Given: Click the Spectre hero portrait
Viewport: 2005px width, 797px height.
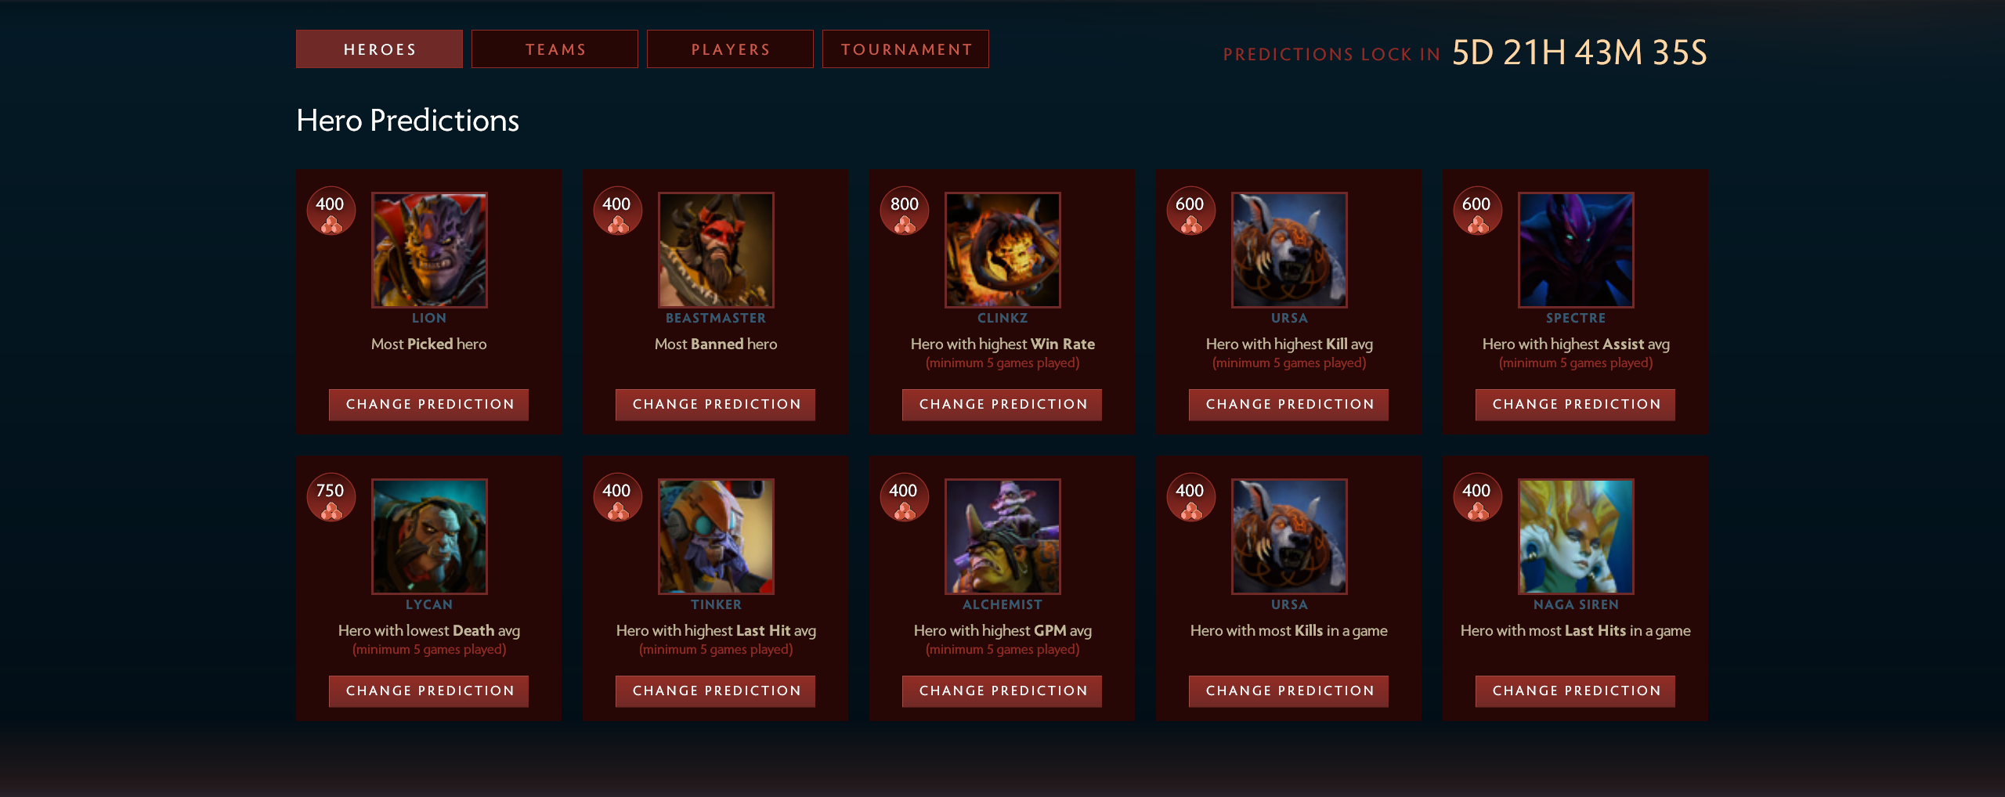Looking at the screenshot, I should (x=1576, y=250).
